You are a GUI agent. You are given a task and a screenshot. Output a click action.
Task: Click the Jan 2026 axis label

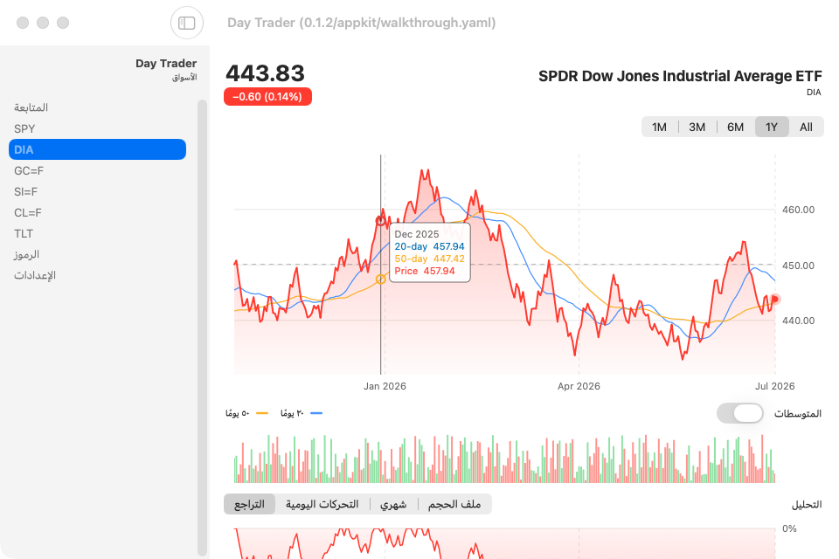click(x=385, y=386)
